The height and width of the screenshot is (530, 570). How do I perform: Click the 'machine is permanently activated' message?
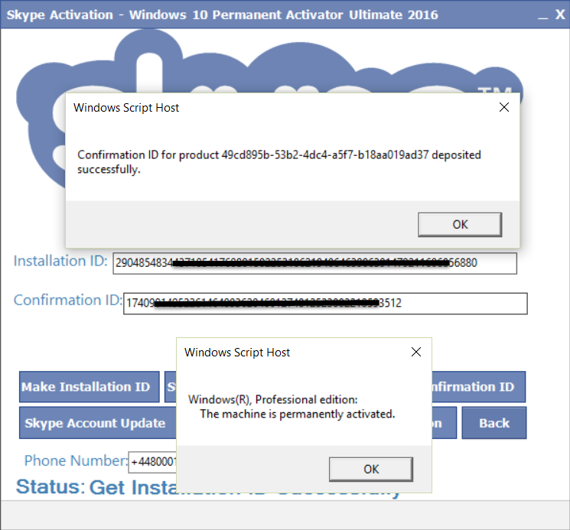coord(297,414)
